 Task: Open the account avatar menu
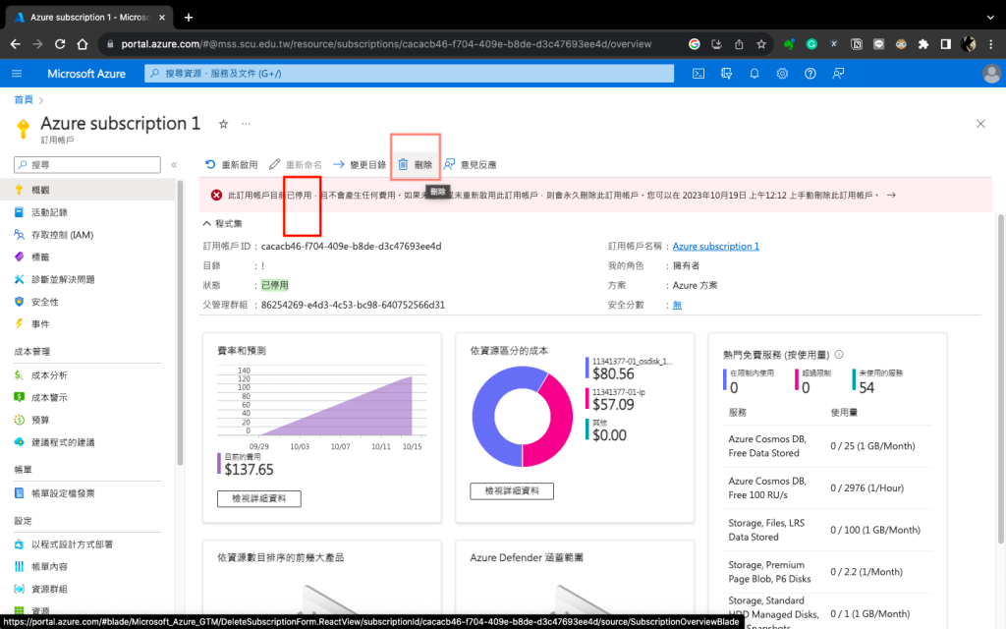point(991,73)
